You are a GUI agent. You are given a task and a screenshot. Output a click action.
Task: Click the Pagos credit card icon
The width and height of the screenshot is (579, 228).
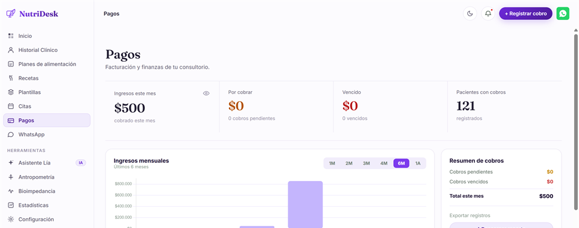click(11, 121)
